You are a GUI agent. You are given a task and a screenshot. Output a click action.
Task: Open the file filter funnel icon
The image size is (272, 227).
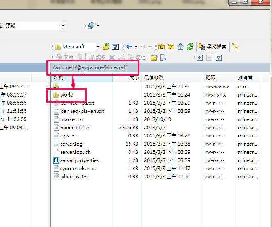tap(115, 47)
